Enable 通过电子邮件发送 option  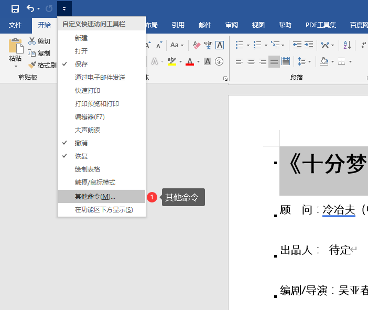(x=102, y=77)
